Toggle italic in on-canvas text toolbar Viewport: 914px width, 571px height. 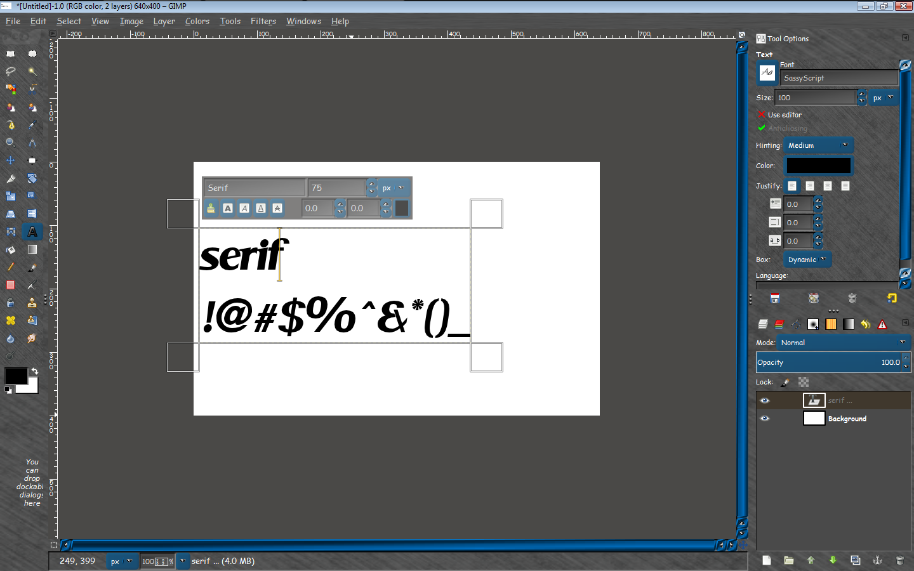coord(244,208)
